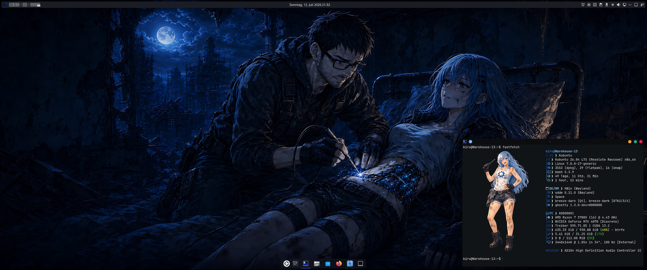Open the calendar from the clock 'Sonntag, 12. Juli 2026 21:32'
Screen dimensions: 647x270
[x=310, y=5]
